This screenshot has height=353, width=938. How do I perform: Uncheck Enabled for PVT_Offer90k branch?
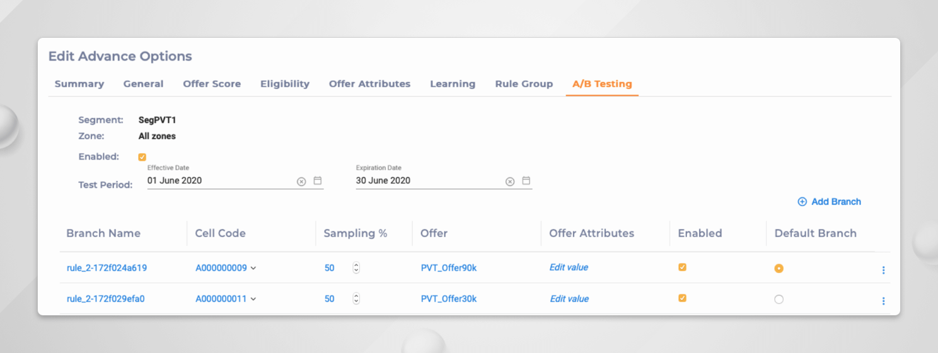tap(682, 267)
